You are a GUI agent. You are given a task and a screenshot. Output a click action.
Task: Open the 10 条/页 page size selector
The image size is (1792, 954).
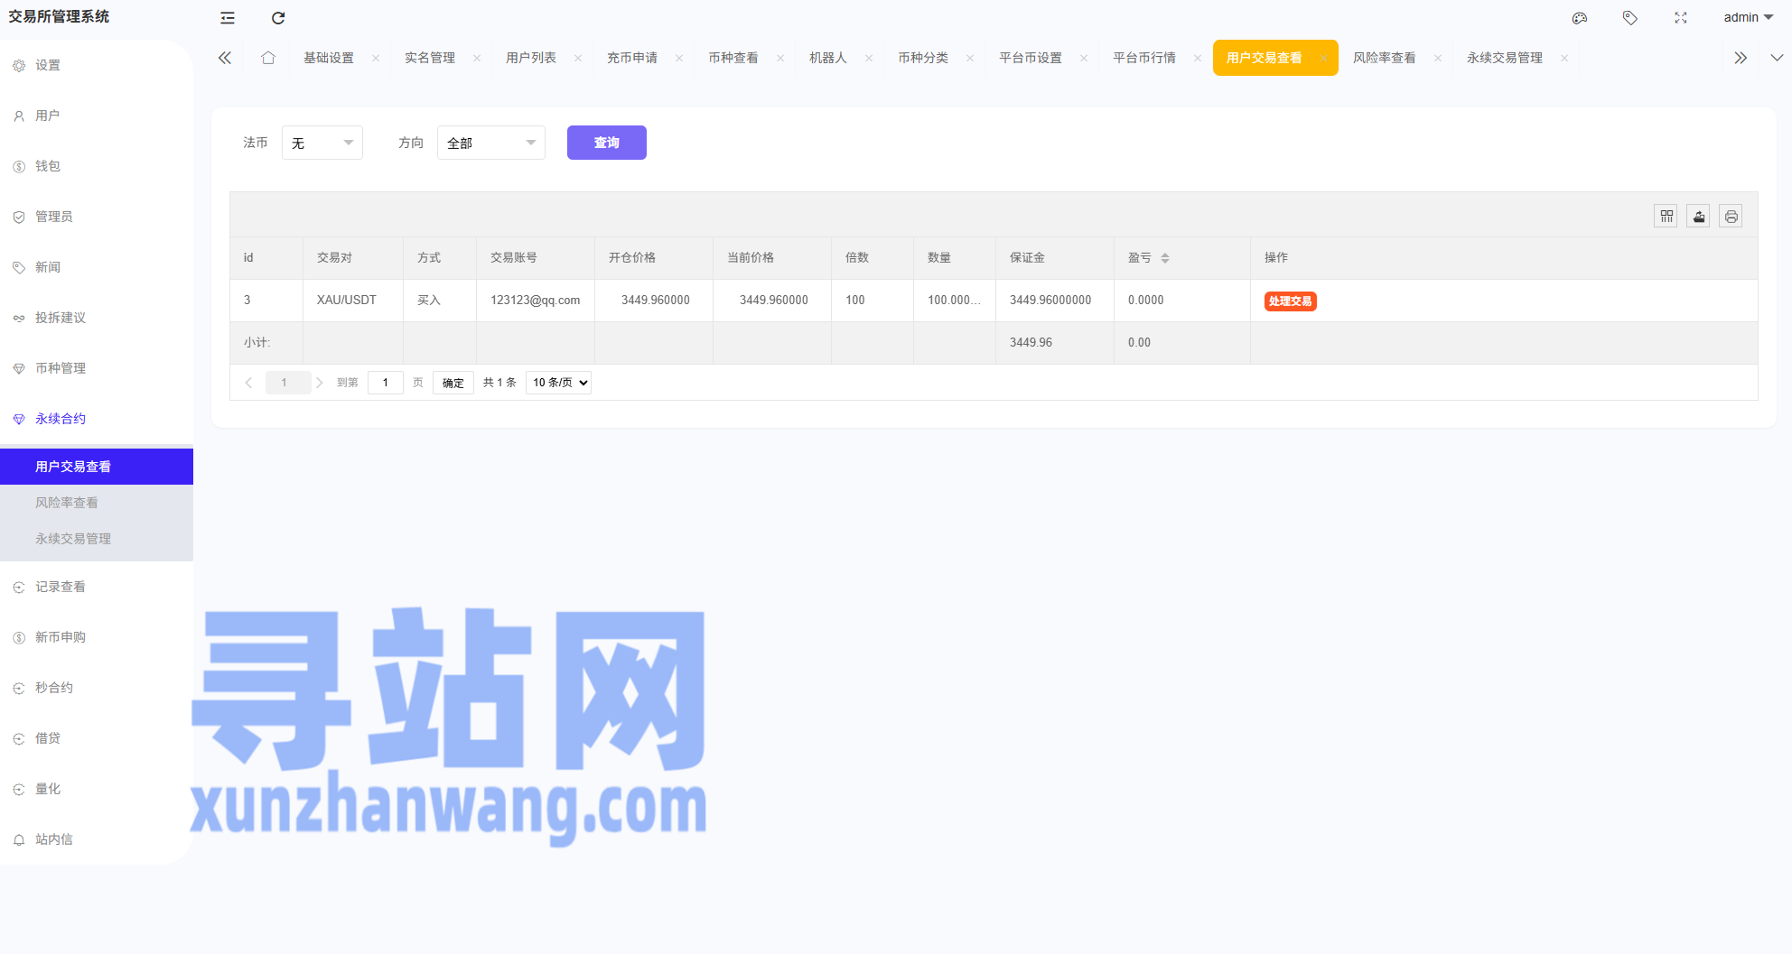pyautogui.click(x=559, y=383)
